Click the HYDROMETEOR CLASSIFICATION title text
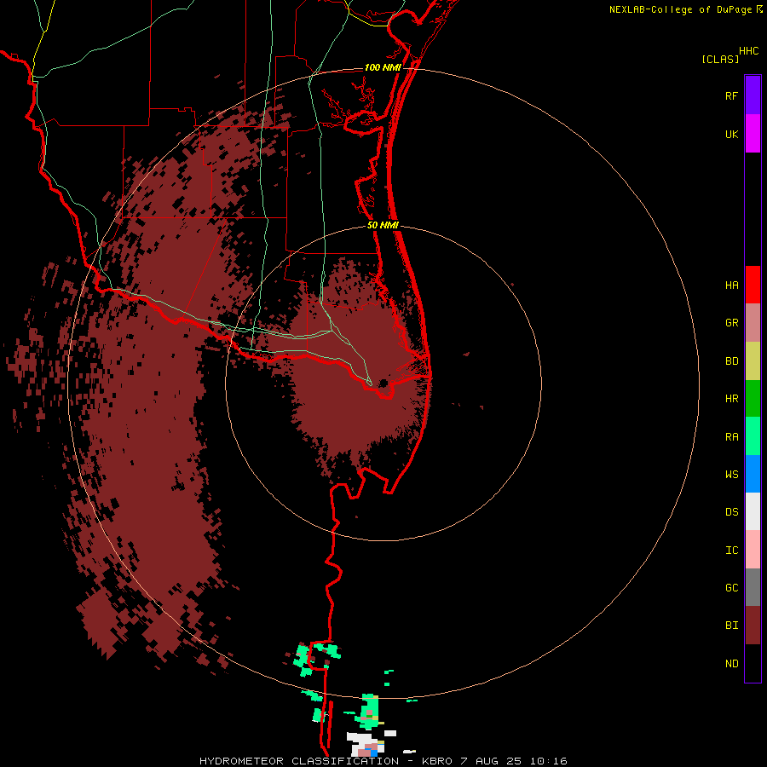 [x=299, y=761]
